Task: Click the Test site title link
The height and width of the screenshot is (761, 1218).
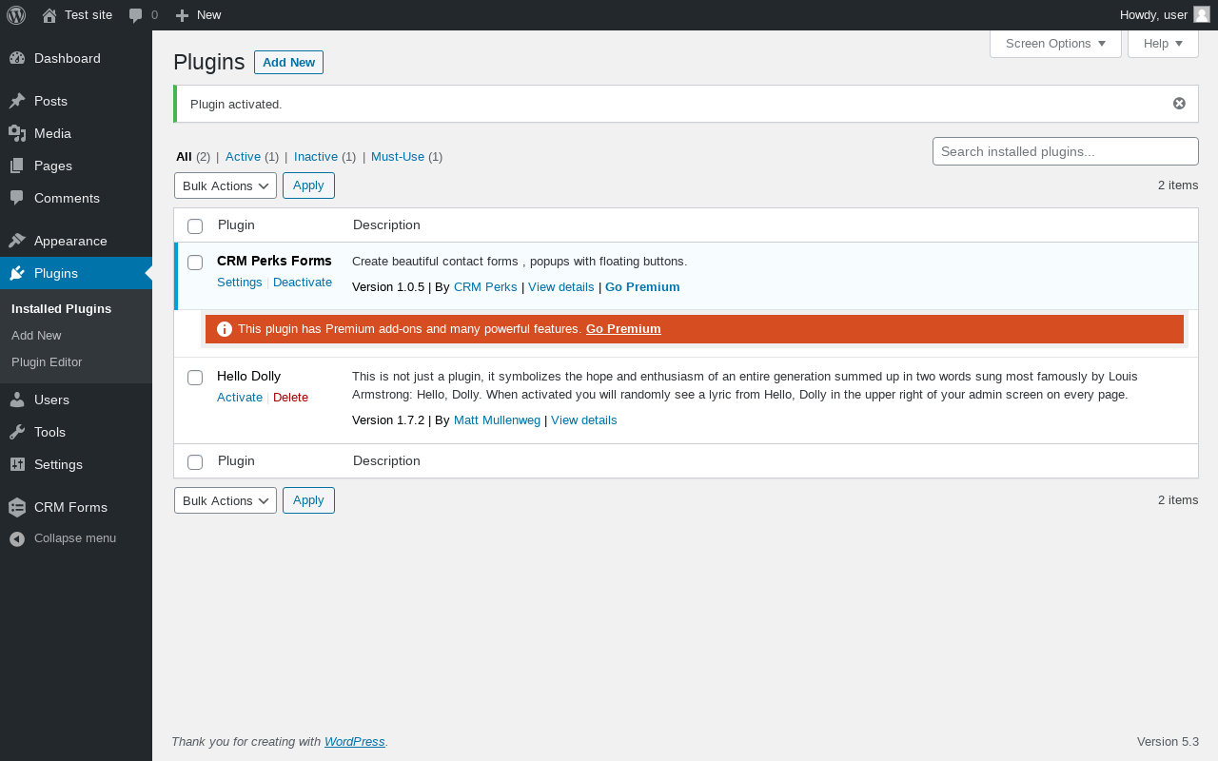Action: click(88, 15)
